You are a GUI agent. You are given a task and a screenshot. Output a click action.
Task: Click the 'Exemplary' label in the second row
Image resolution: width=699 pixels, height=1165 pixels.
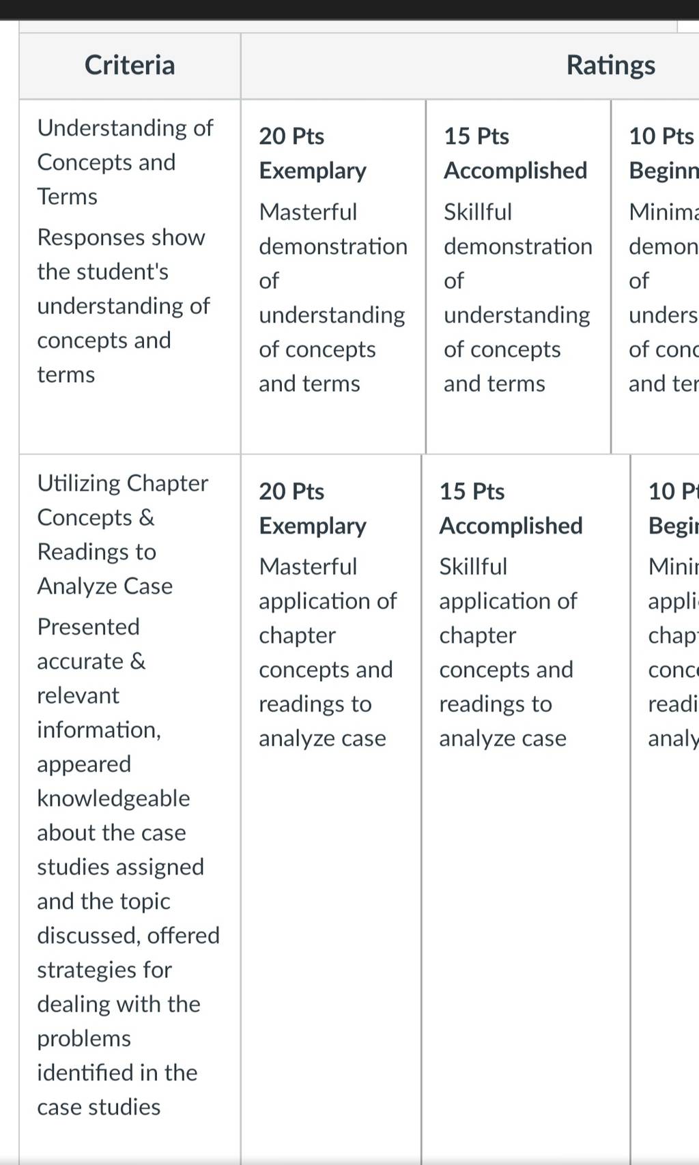tap(313, 526)
